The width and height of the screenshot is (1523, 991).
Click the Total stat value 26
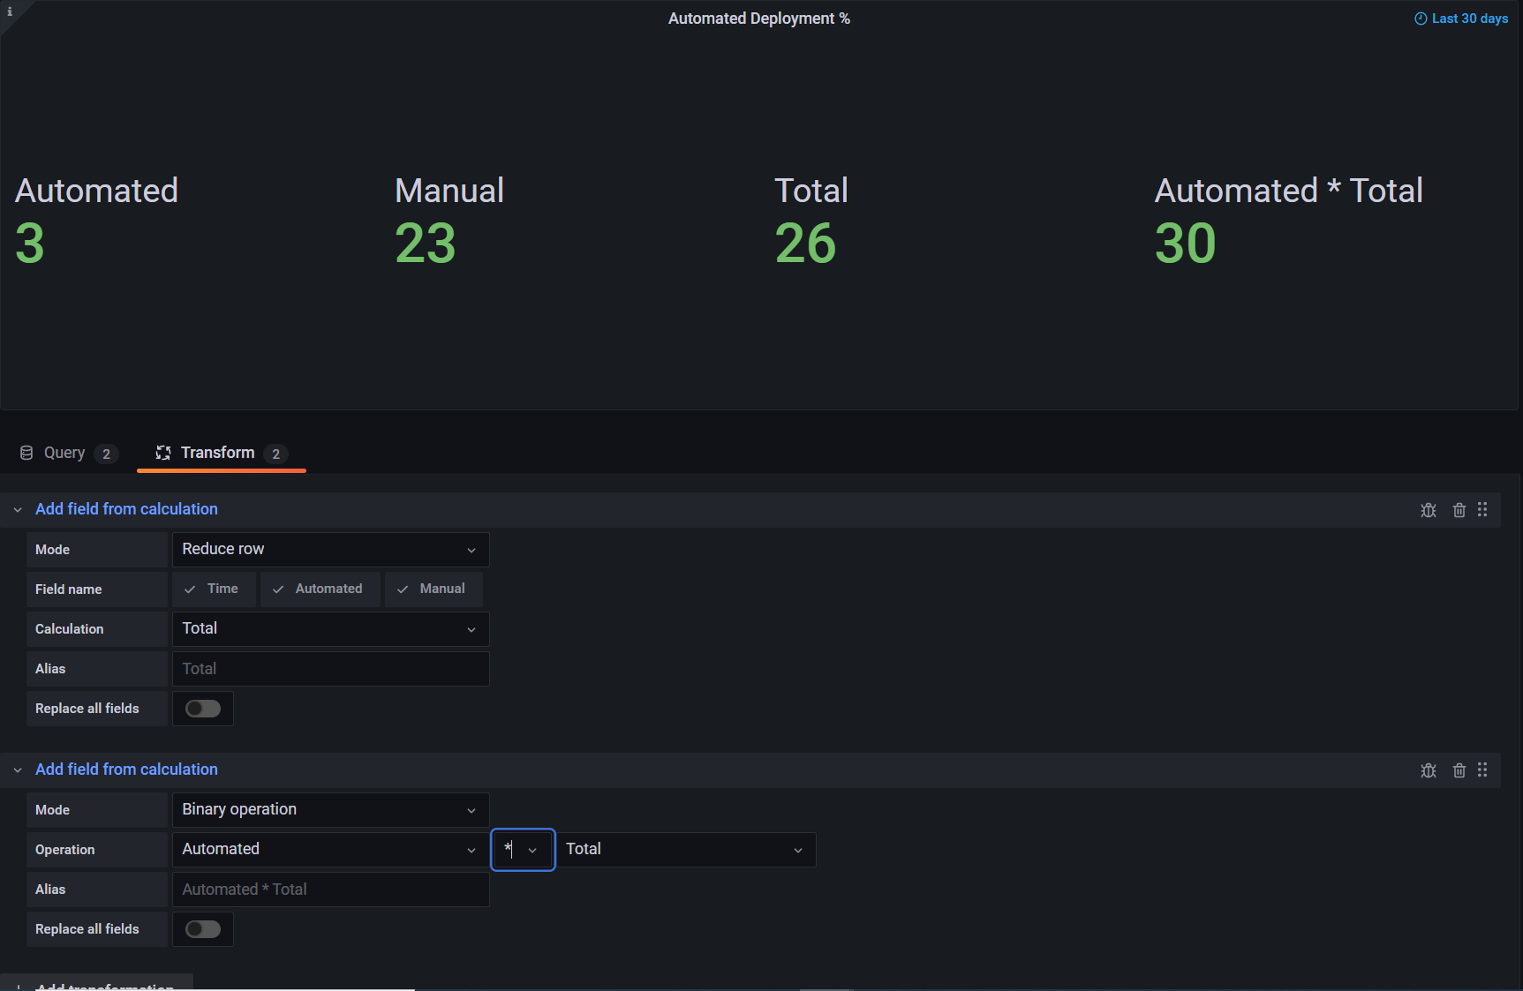click(805, 244)
